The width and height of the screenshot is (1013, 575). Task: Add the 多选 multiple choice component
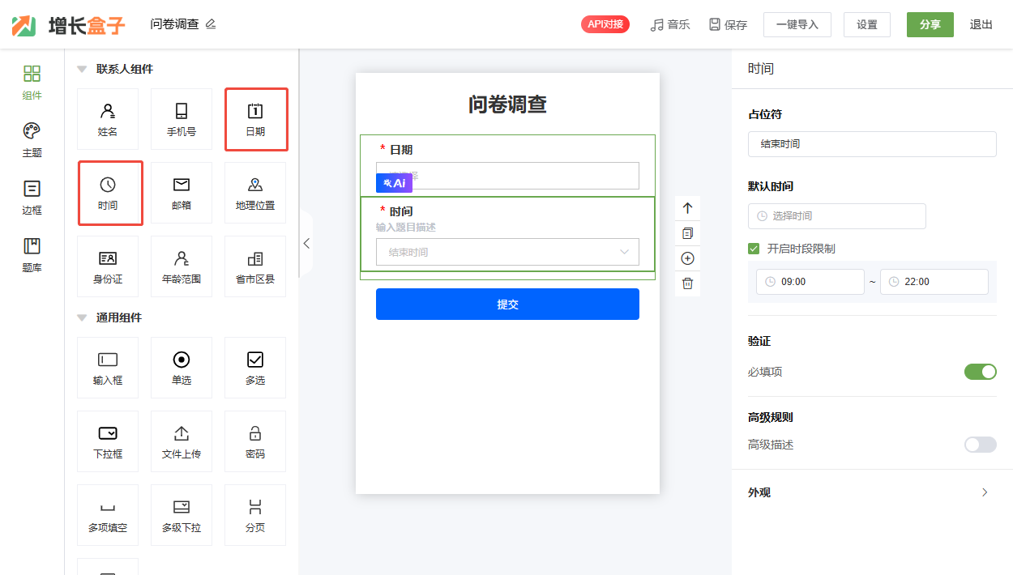[255, 368]
